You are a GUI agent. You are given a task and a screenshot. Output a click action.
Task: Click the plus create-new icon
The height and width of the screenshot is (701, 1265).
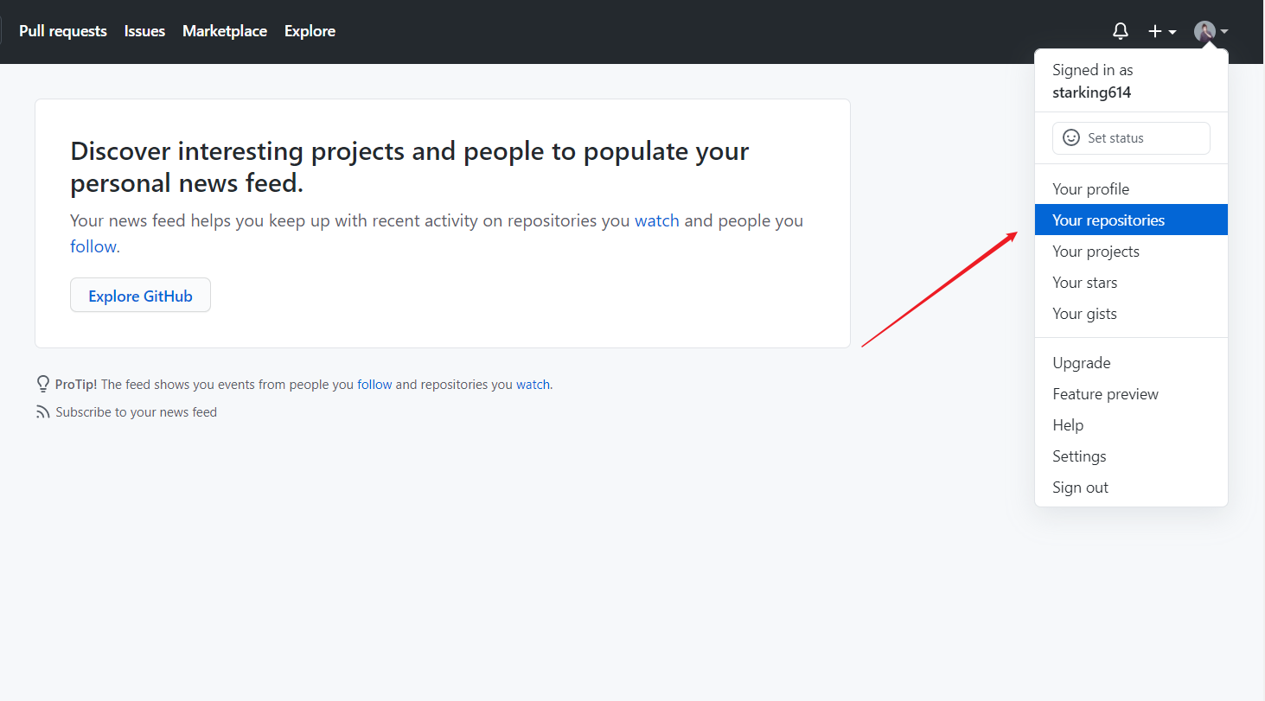pyautogui.click(x=1155, y=32)
